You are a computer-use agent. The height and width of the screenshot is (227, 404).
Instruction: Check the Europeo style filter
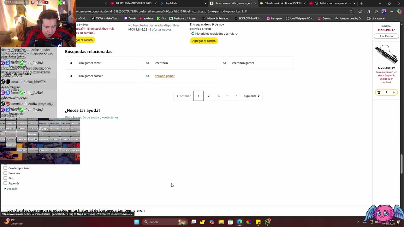point(5,173)
